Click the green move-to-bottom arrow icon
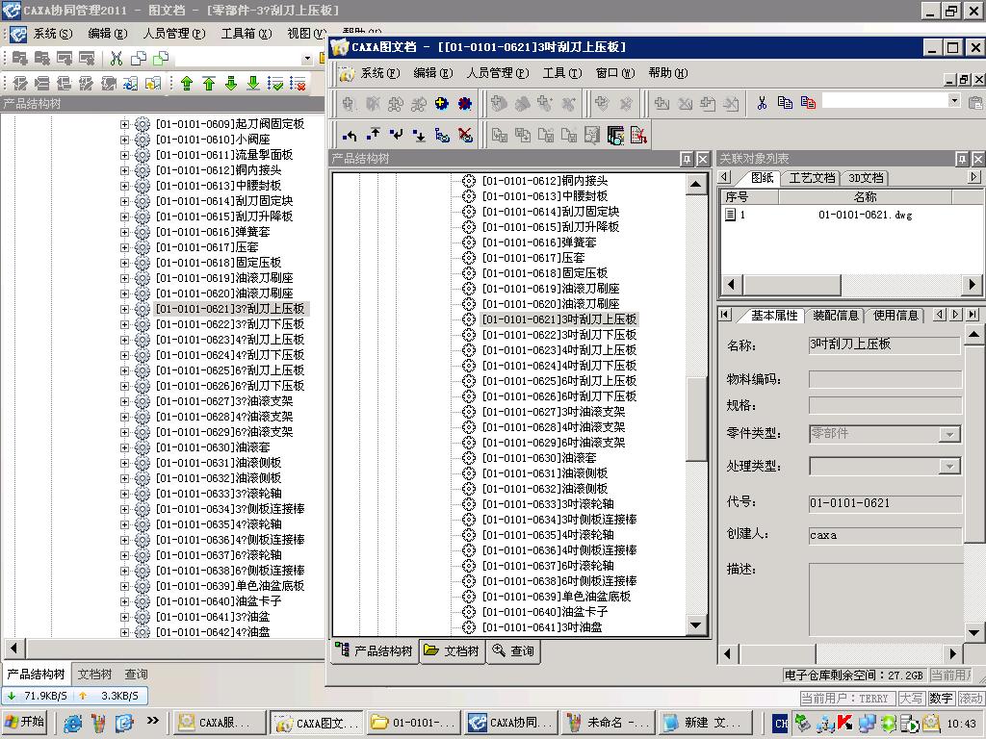Image resolution: width=986 pixels, height=739 pixels. pyautogui.click(x=253, y=84)
